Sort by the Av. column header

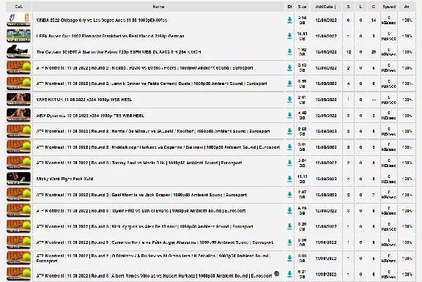407,7
